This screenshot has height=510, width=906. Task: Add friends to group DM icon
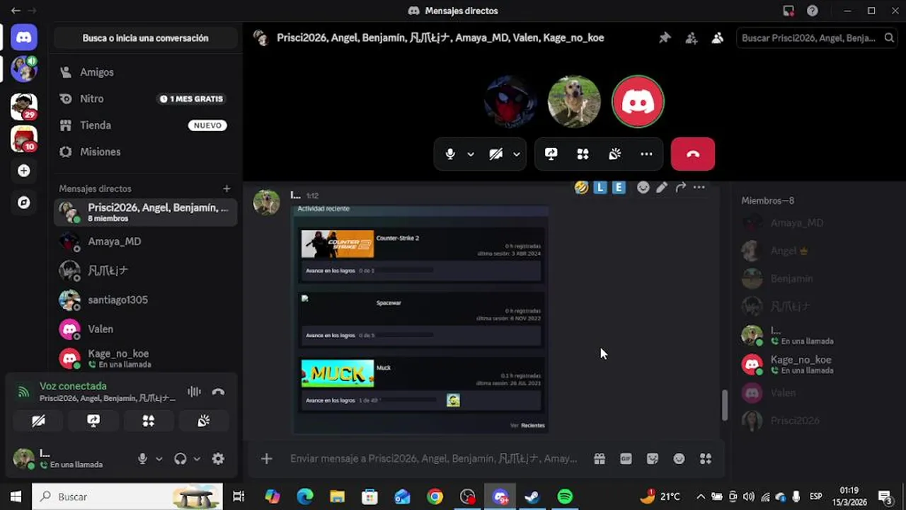coord(692,38)
